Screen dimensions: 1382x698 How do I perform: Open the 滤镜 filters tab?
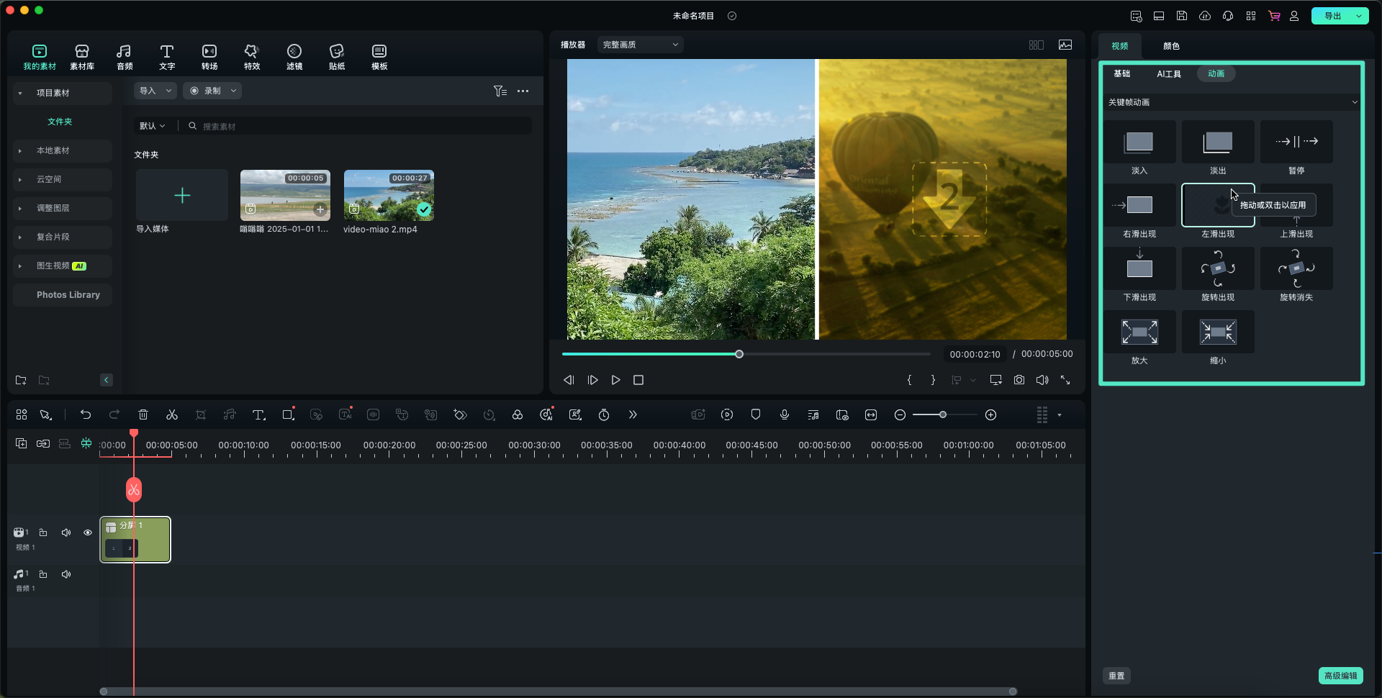(x=294, y=57)
